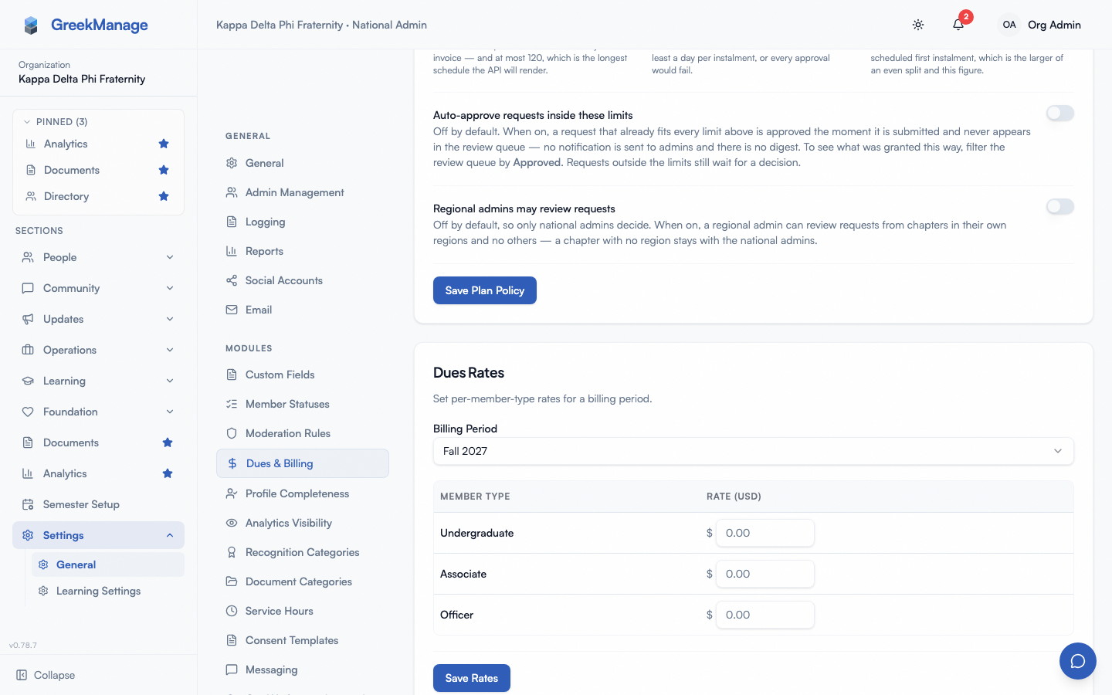The width and height of the screenshot is (1112, 695).
Task: Collapse the Settings section
Action: 98,535
